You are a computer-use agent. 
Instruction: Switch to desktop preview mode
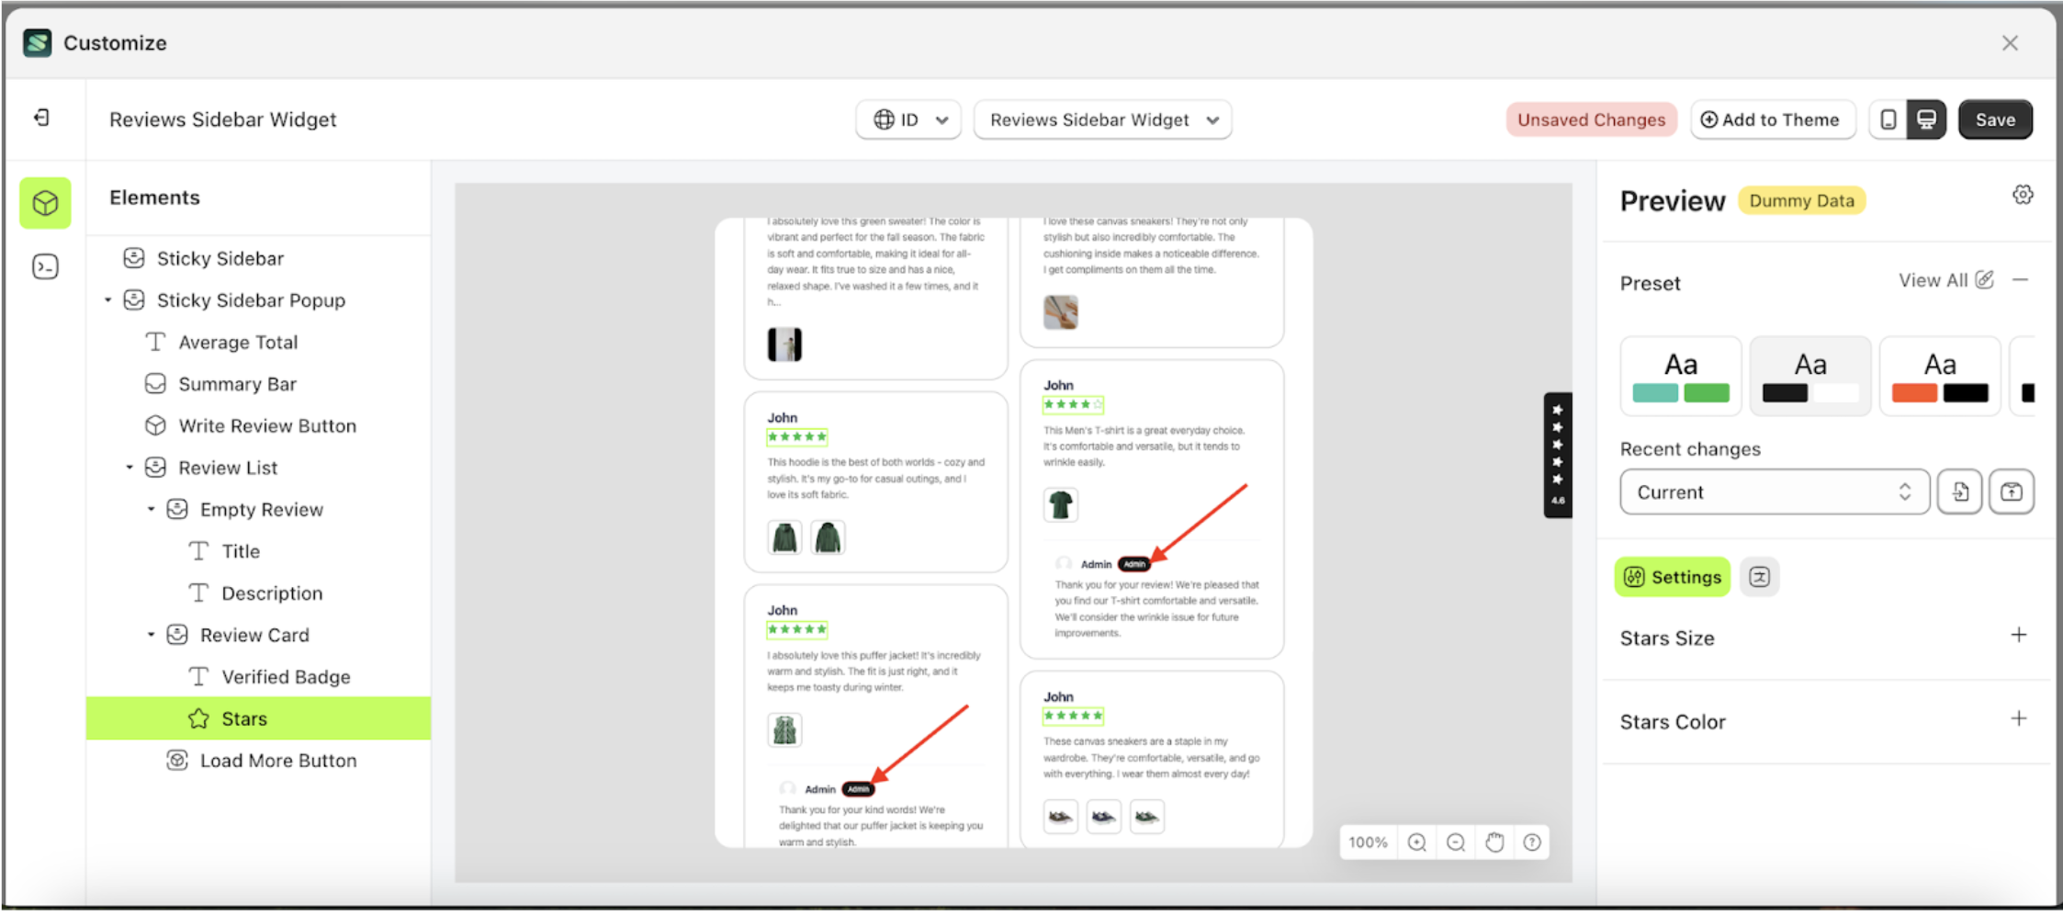tap(1926, 119)
